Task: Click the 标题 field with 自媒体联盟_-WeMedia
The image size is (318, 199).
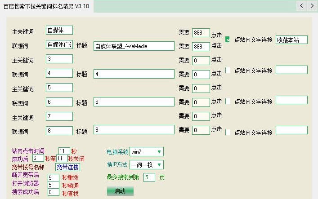Action: pos(134,46)
